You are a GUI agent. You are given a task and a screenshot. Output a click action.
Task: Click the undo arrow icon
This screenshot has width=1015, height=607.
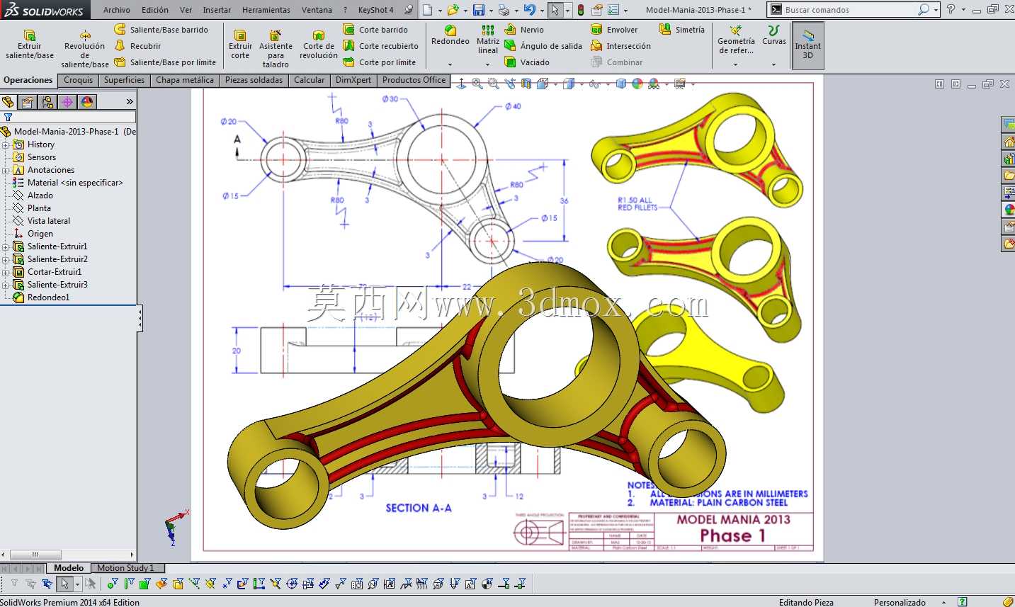(529, 10)
